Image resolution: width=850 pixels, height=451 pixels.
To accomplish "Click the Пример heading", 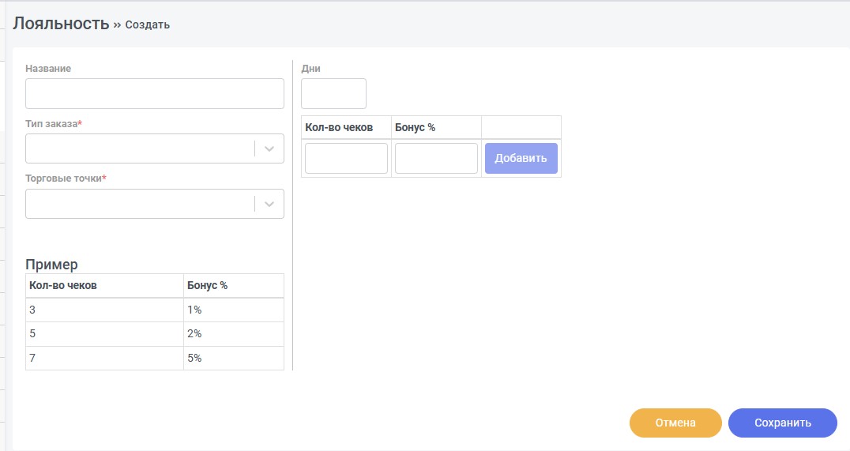I will 51,265.
